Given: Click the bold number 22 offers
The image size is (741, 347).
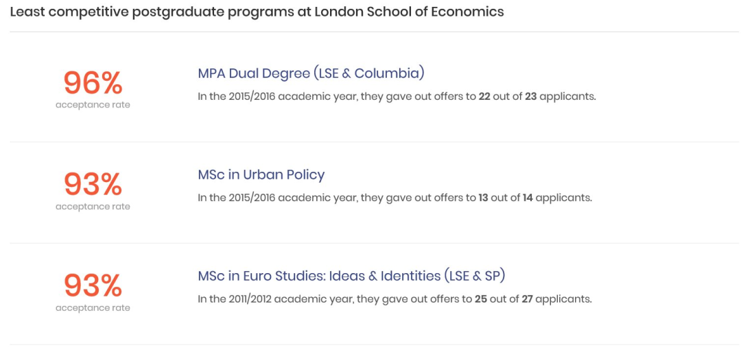Looking at the screenshot, I should point(484,97).
